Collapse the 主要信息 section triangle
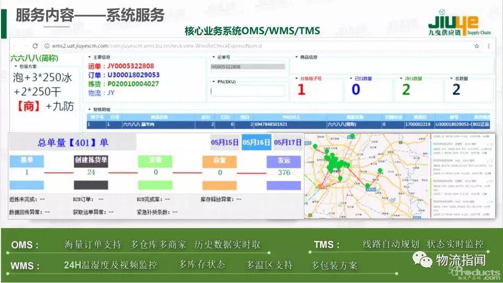The width and height of the screenshot is (503, 283). (x=89, y=57)
